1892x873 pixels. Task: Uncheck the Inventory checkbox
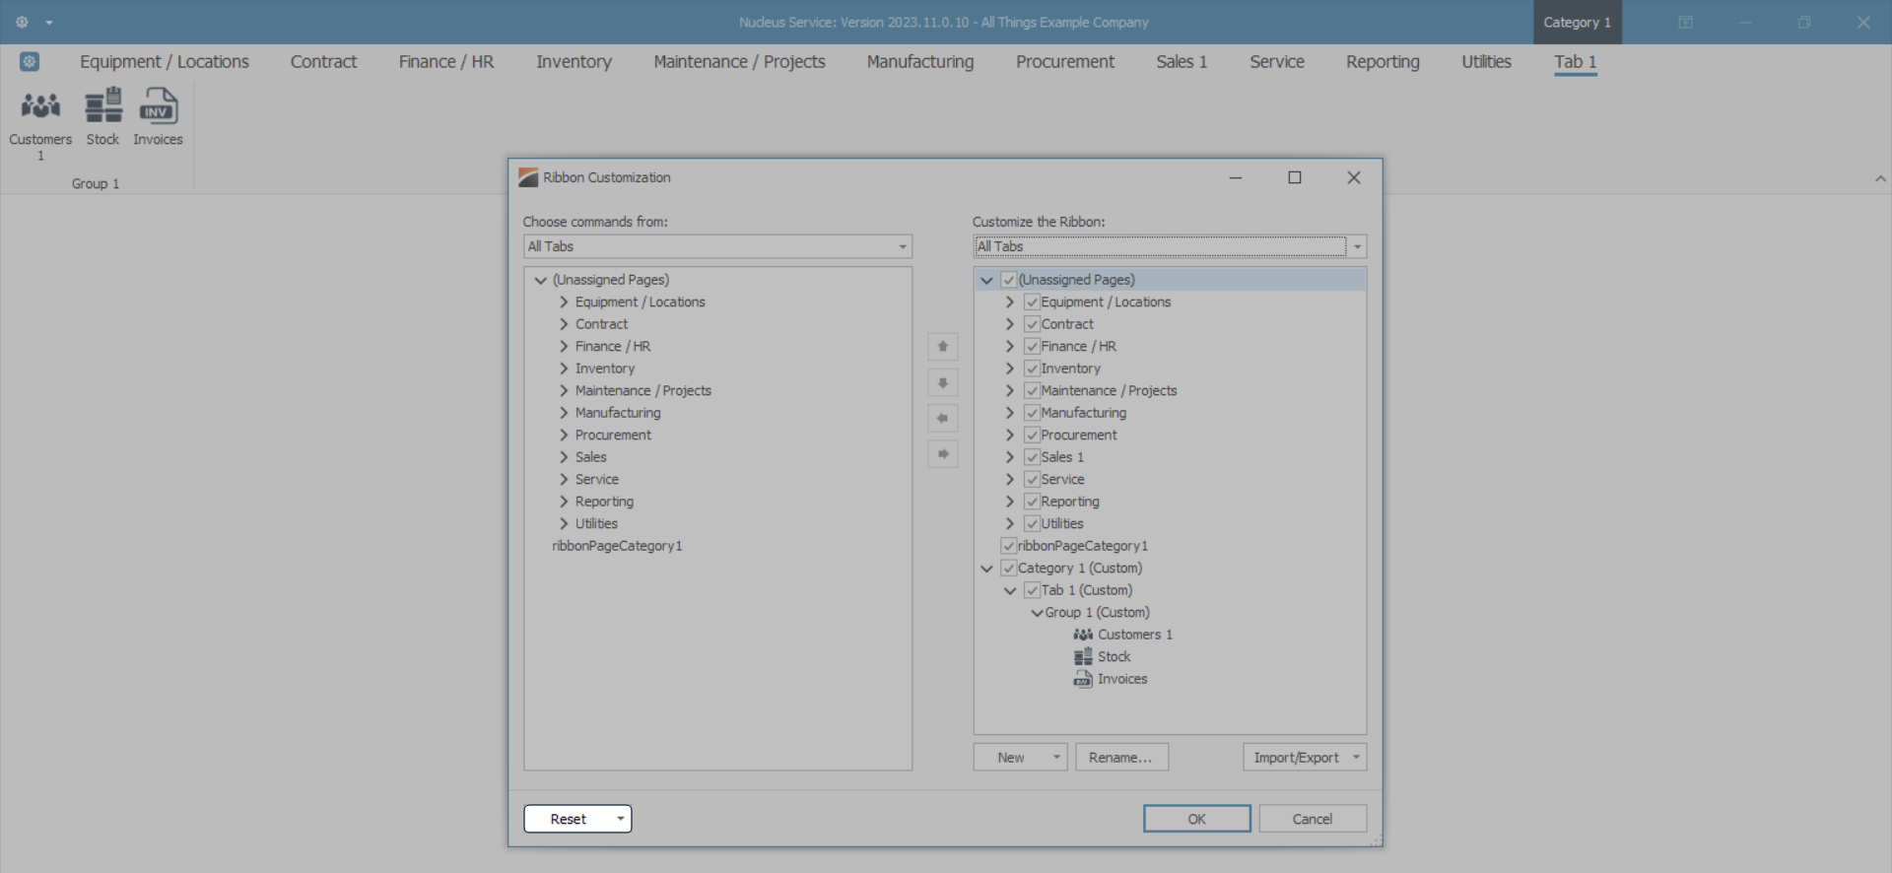click(x=1032, y=369)
